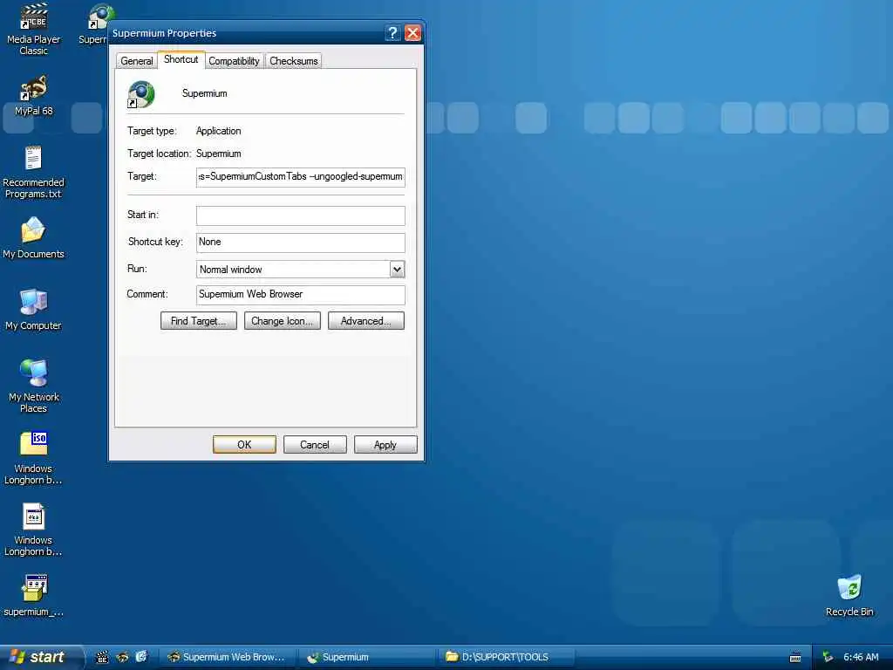Switch to the Shortcut tab
Viewport: 893px width, 670px height.
coord(181,59)
